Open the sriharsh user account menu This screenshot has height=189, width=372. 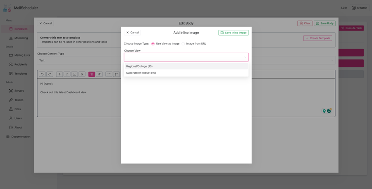pos(360,8)
